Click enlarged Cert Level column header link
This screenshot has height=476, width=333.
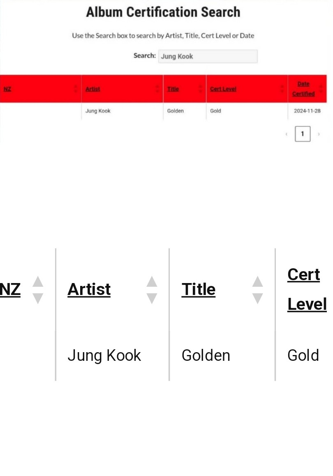[306, 289]
